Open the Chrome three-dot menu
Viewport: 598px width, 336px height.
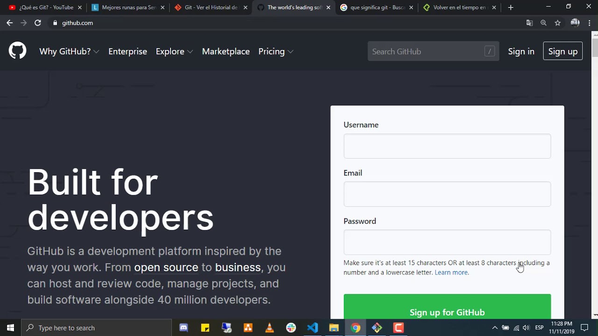[x=590, y=23]
